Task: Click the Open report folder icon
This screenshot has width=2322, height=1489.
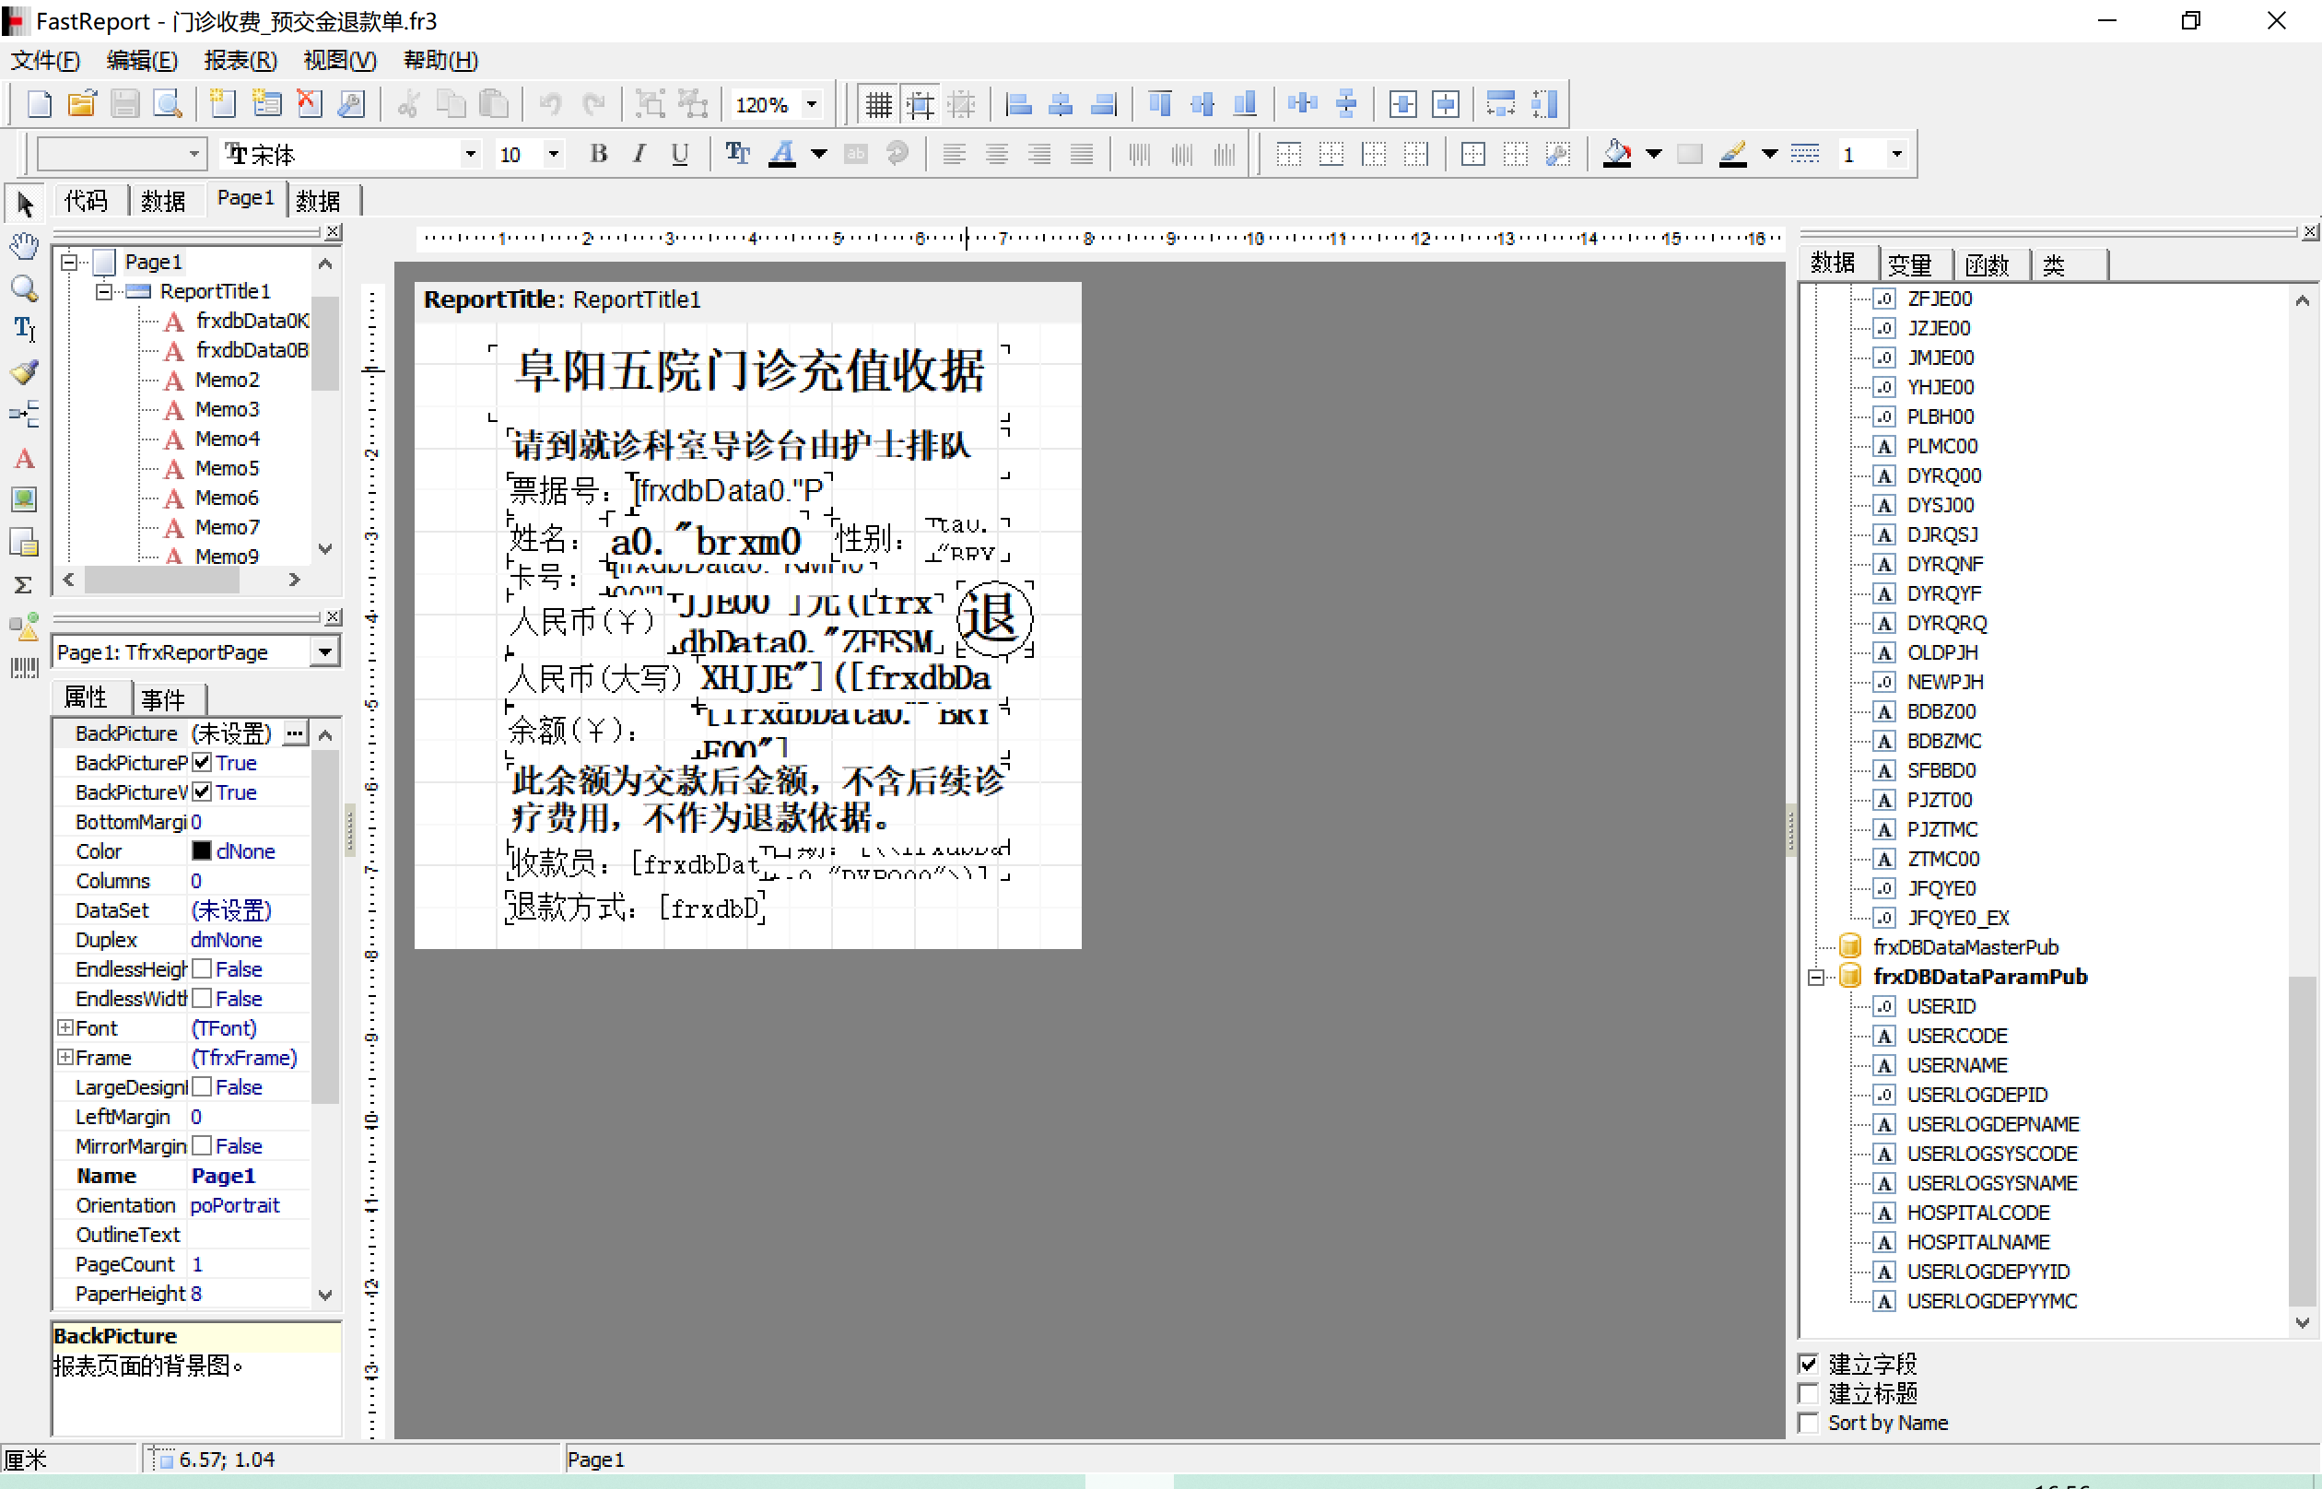Action: (82, 103)
